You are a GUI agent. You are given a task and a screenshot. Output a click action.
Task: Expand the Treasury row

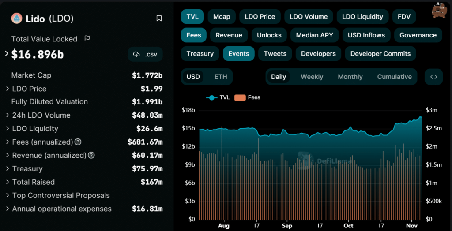tap(8, 169)
